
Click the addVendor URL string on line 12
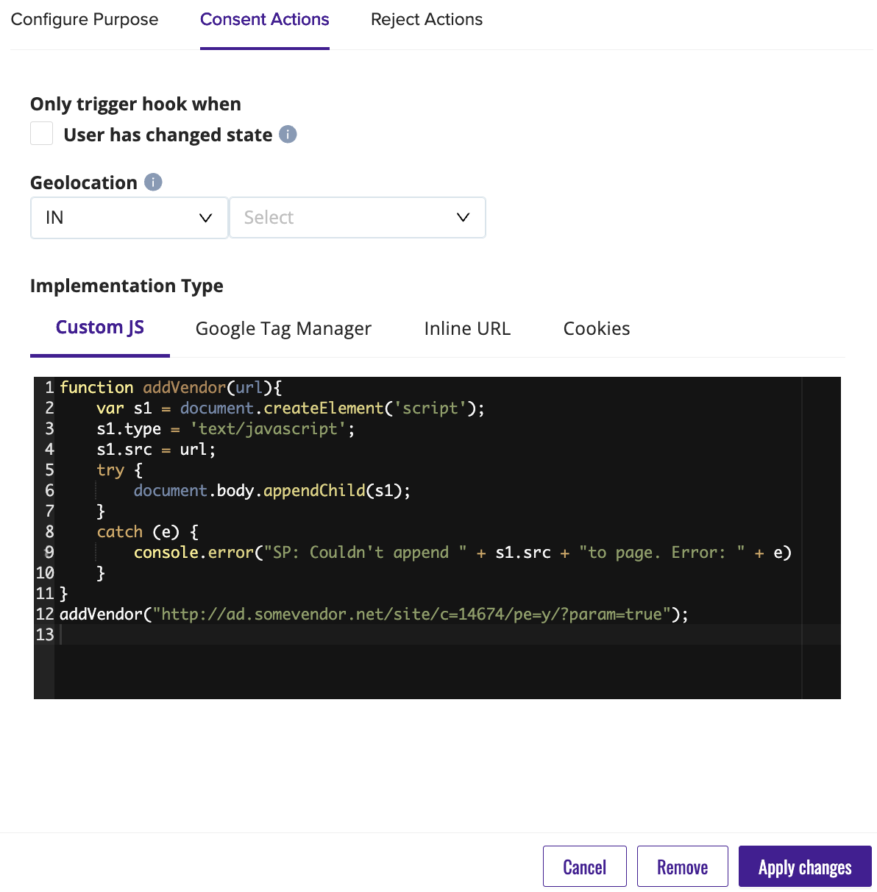click(x=411, y=615)
